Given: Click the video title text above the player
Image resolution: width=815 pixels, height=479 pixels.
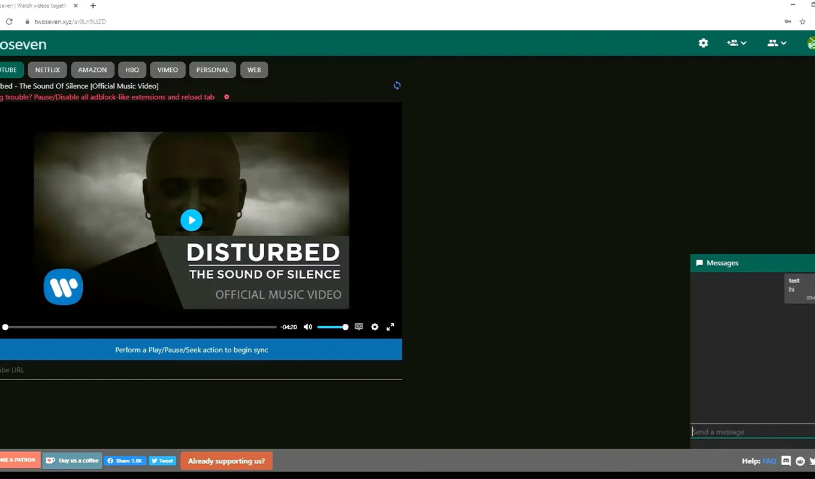Looking at the screenshot, I should click(x=79, y=86).
